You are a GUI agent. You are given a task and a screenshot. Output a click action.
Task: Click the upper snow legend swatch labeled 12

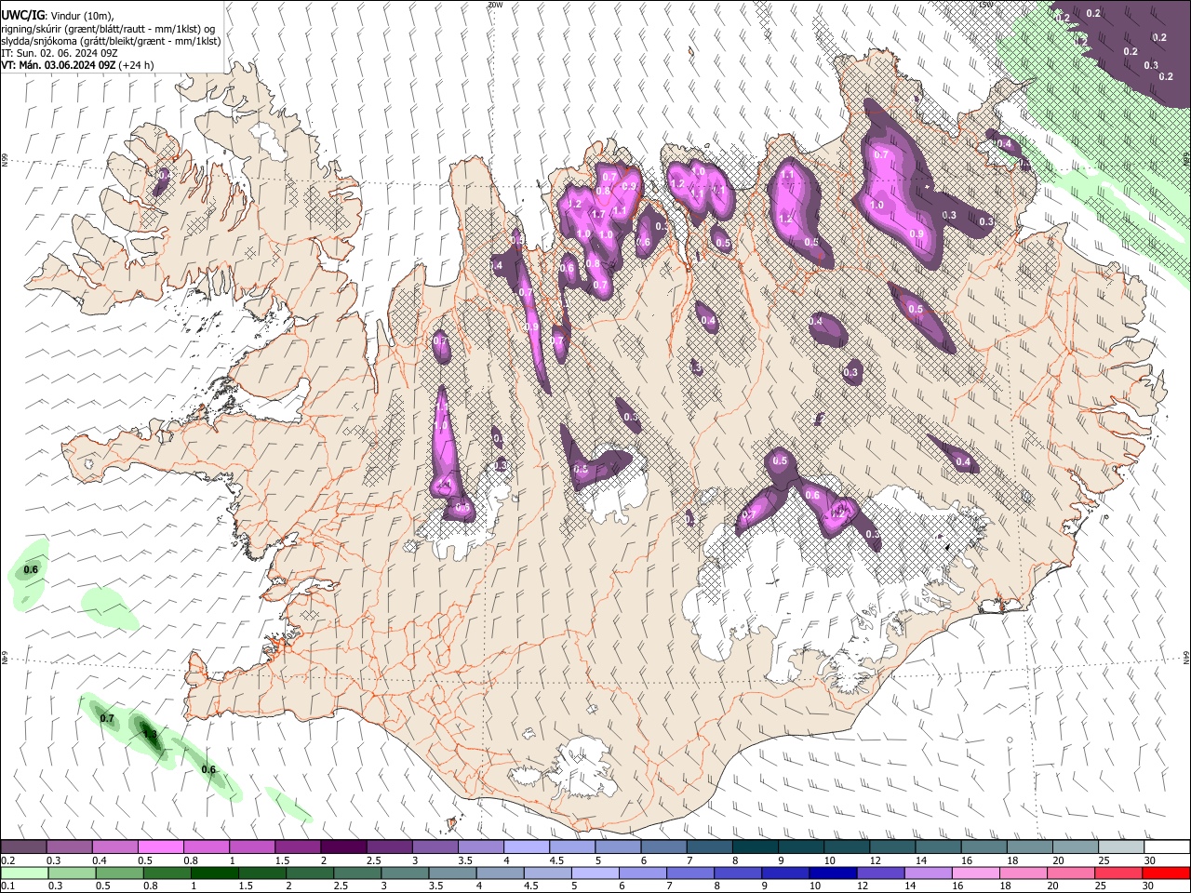click(x=890, y=847)
